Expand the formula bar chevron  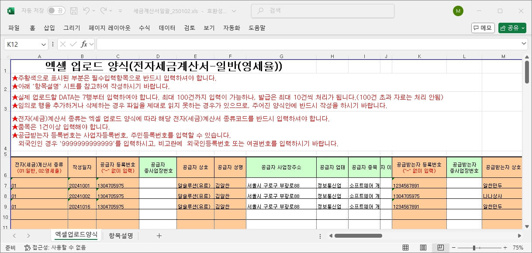tap(524, 44)
